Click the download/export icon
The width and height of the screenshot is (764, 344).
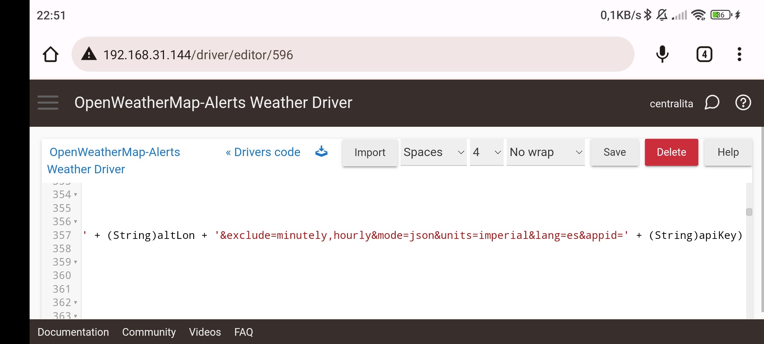[321, 152]
